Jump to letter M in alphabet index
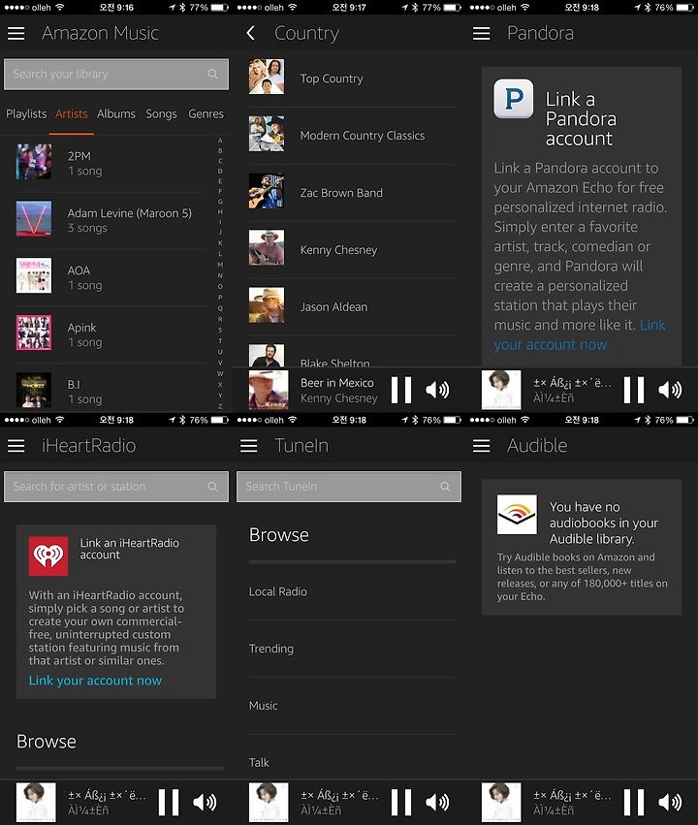This screenshot has width=698, height=825. pos(220,265)
